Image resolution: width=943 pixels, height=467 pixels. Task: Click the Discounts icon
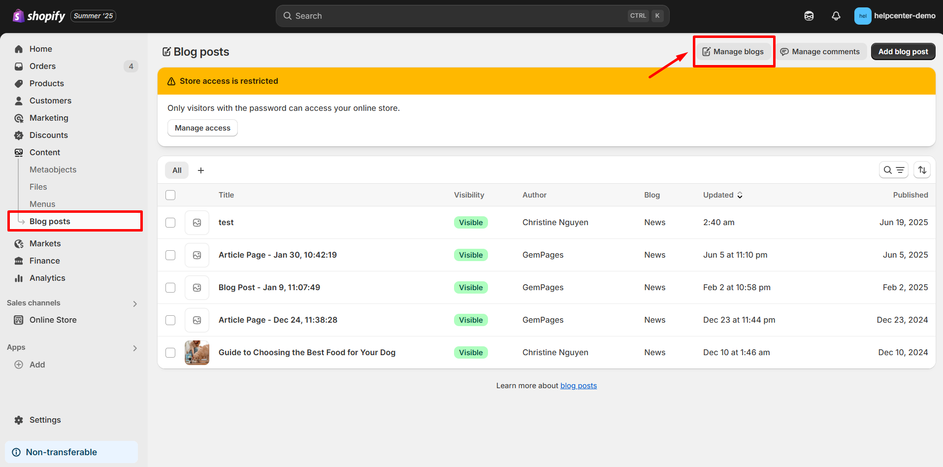coord(18,135)
